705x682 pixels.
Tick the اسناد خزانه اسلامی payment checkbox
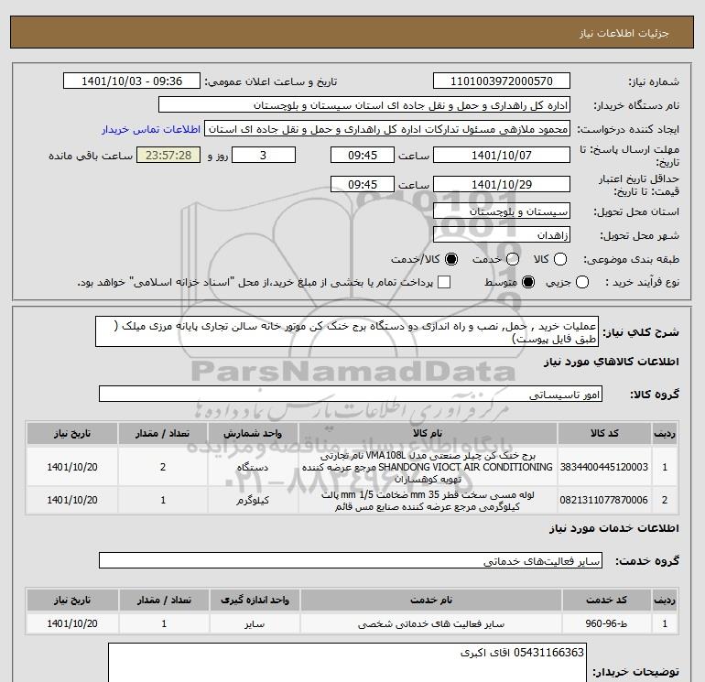(x=444, y=282)
